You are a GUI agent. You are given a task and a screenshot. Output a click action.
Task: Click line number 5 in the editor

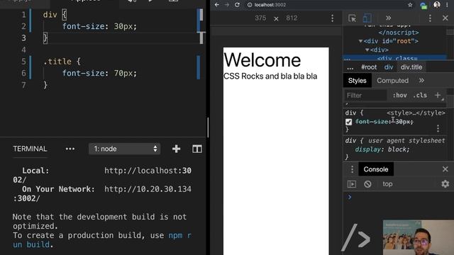pos(23,62)
